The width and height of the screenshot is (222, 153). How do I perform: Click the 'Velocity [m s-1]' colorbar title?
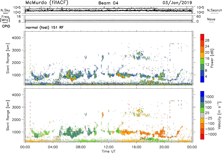(x=219, y=115)
